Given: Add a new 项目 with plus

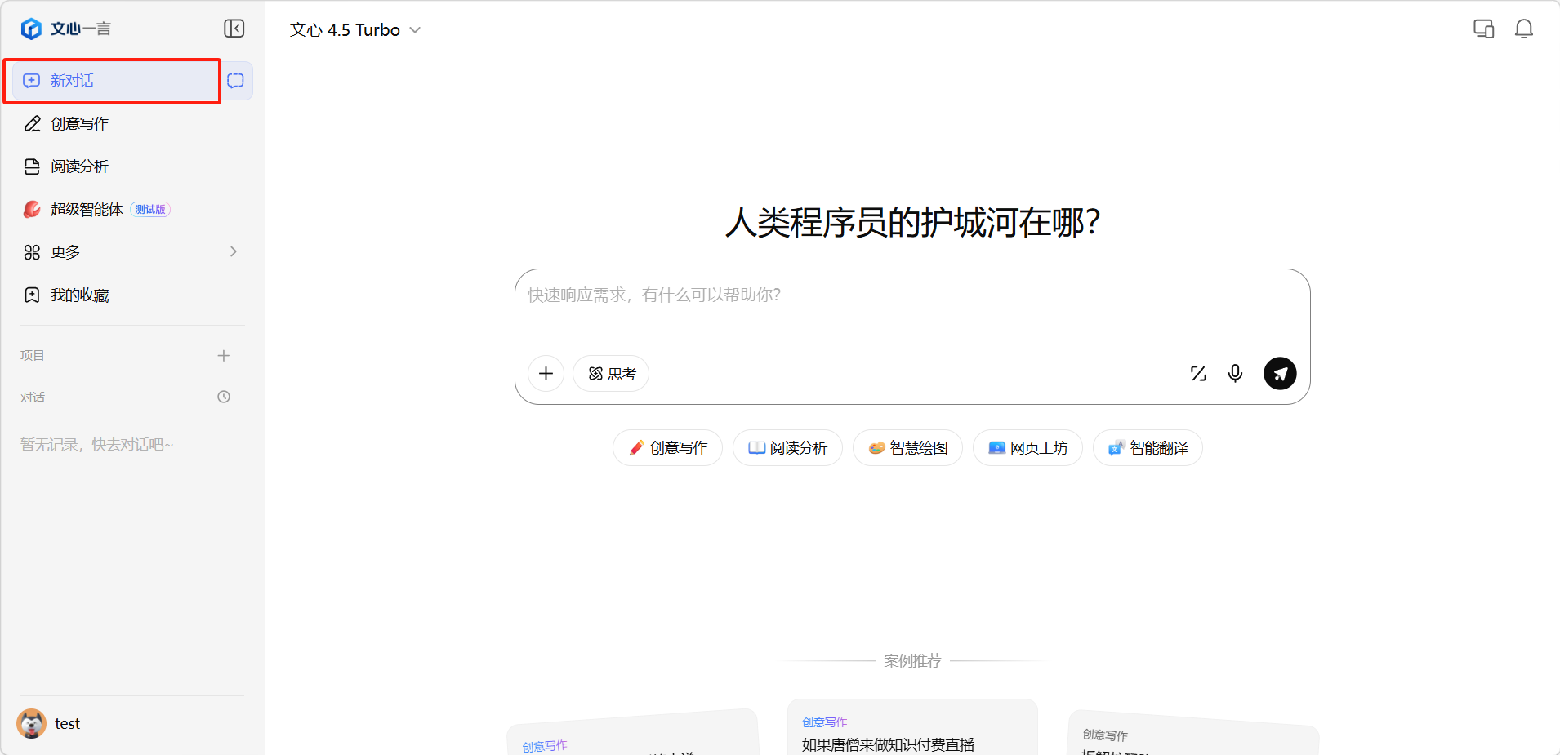Looking at the screenshot, I should click(224, 356).
